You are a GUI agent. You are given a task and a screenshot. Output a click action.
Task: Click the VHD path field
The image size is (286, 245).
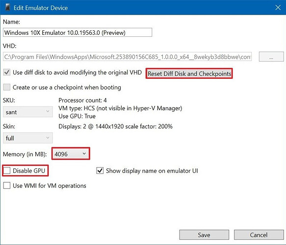(128, 57)
